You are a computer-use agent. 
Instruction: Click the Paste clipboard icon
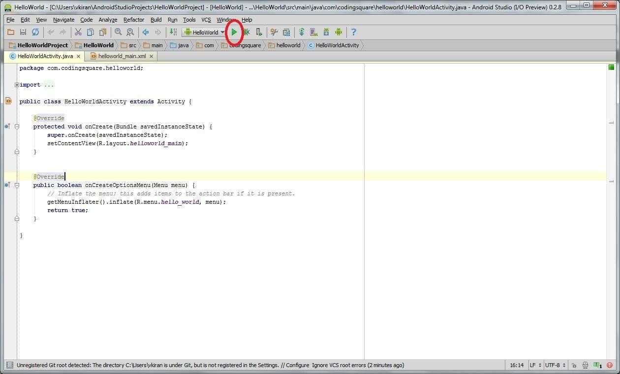tap(102, 32)
